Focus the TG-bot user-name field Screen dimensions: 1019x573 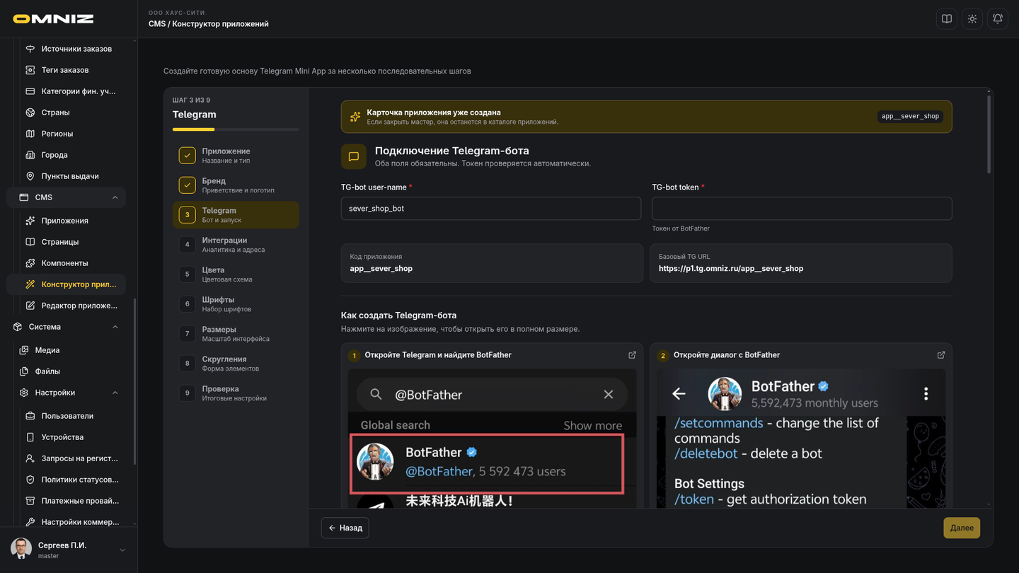(x=491, y=209)
